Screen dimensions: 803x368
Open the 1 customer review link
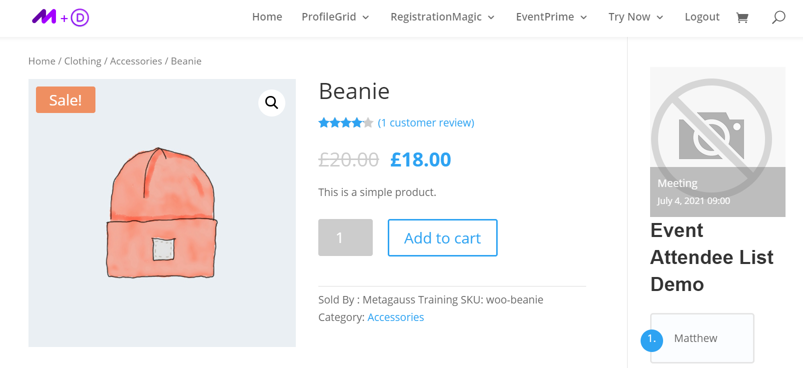(426, 123)
